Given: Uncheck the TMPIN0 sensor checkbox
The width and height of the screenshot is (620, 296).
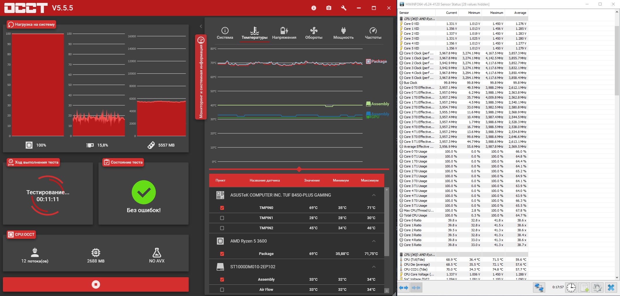Looking at the screenshot, I should [222, 208].
